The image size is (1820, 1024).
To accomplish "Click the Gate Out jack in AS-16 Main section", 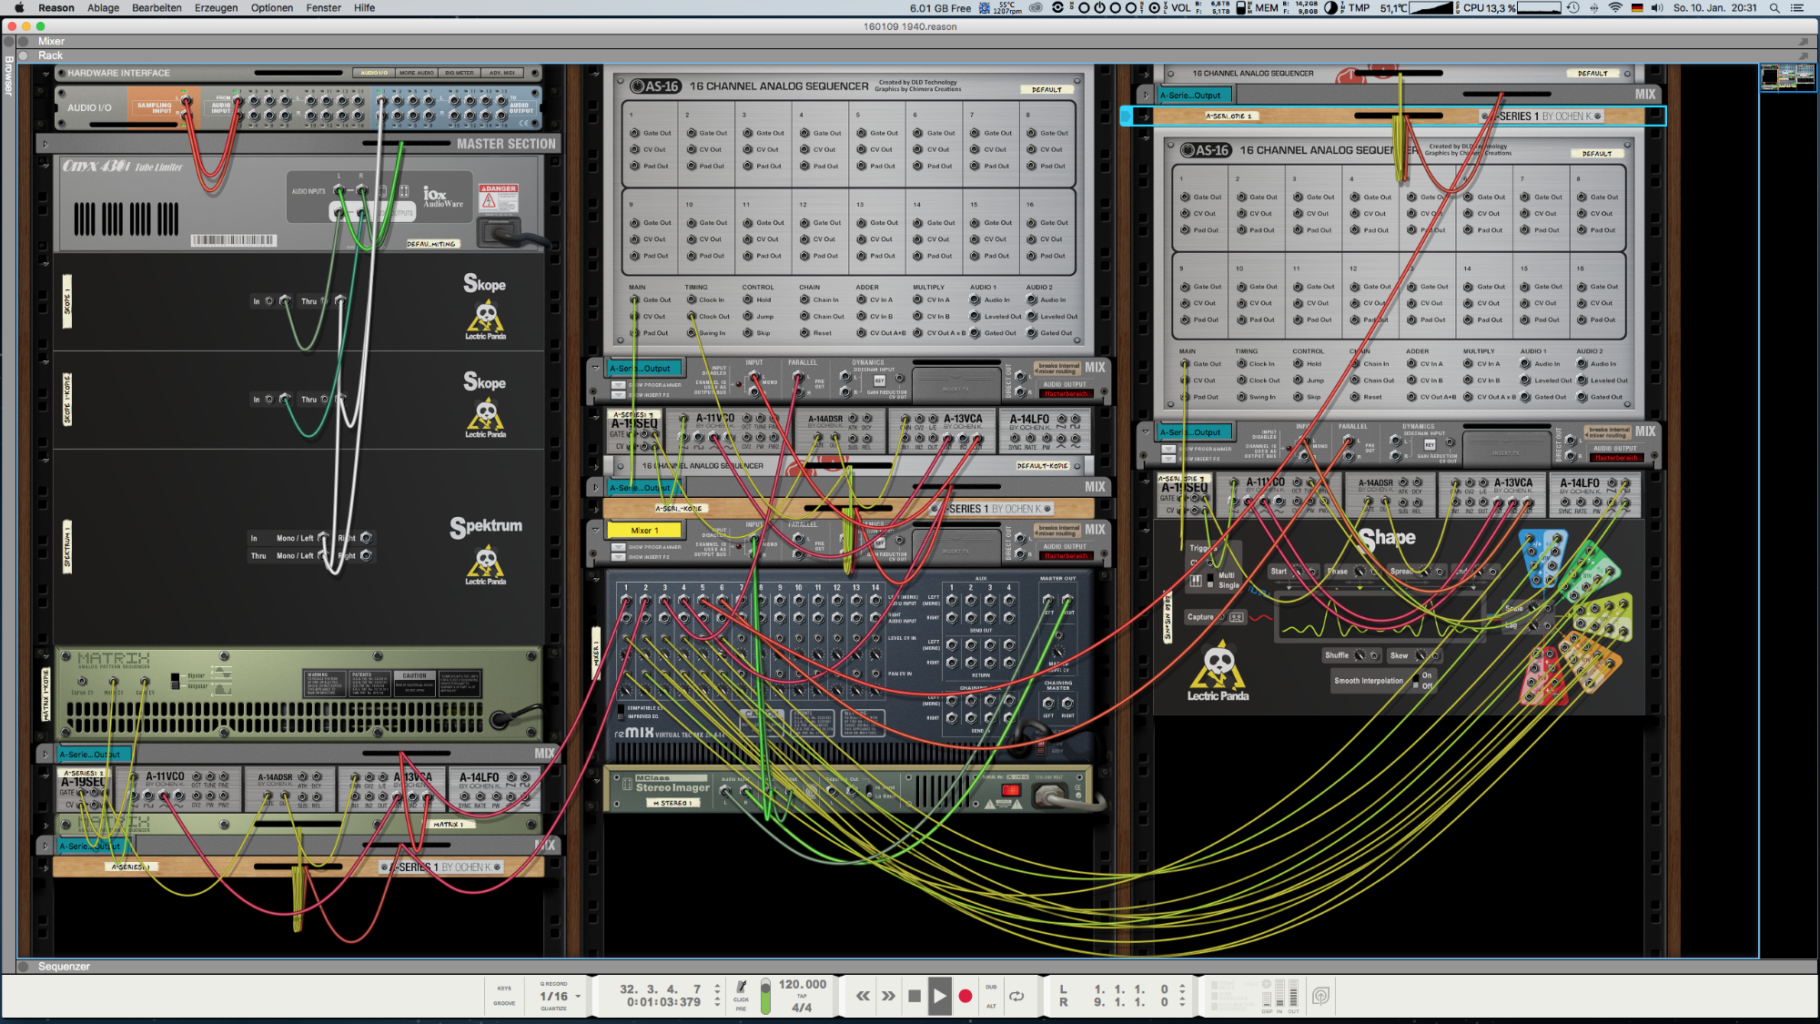I will [635, 299].
